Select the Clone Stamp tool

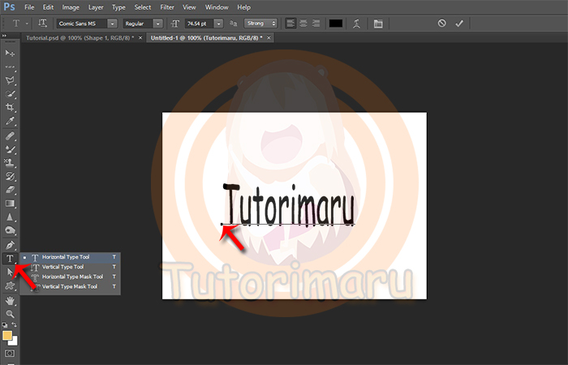coord(10,162)
